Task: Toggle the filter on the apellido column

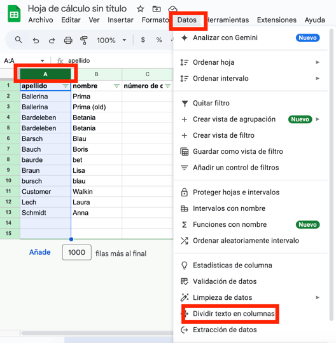Action: 66,86
